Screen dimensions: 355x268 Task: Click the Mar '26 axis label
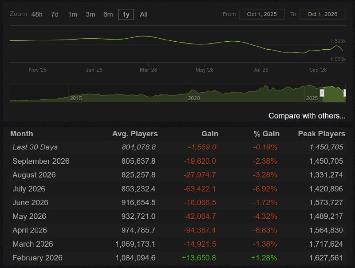pos(149,70)
